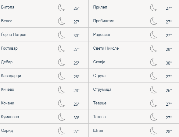Open the Пробиштип forecast link
Screen dimensions: 179x137
click(104, 21)
